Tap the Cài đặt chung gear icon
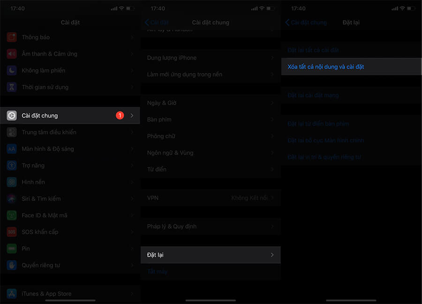 click(x=12, y=116)
